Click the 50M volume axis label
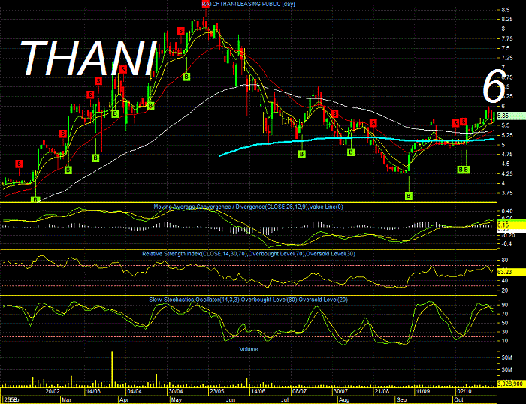 point(506,357)
